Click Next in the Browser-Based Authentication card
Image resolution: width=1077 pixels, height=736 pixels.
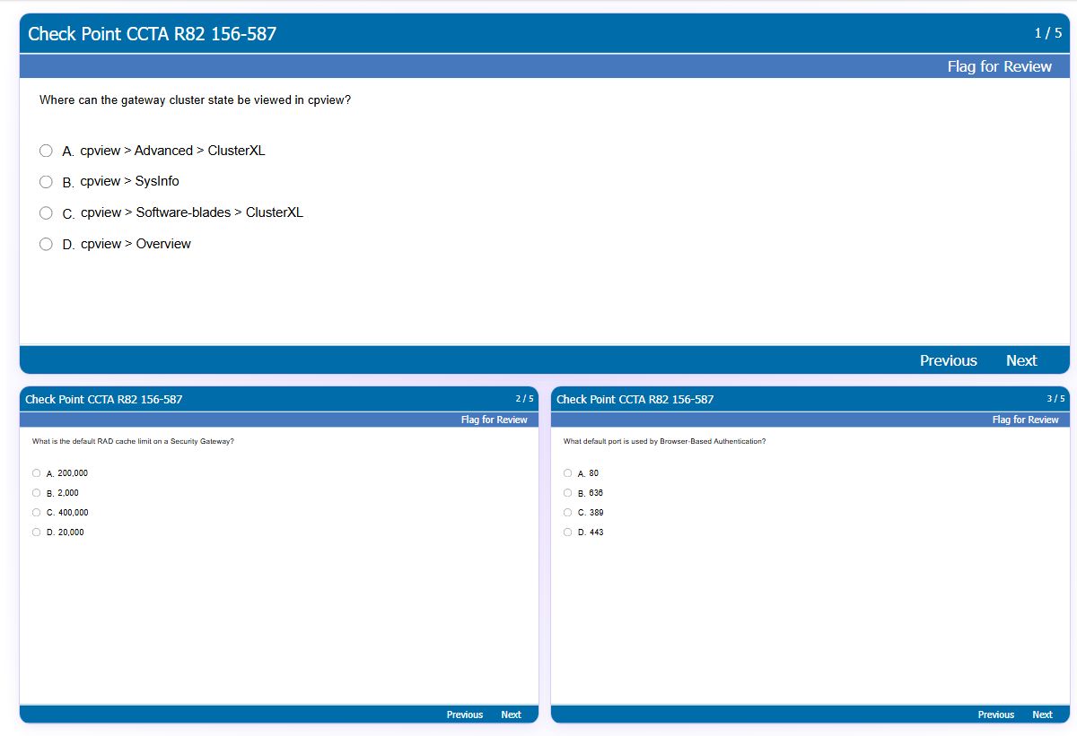tap(1042, 714)
